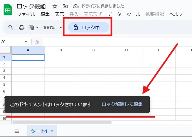Select column D header
Viewport: 192px width, 137px height.
[x=126, y=50]
